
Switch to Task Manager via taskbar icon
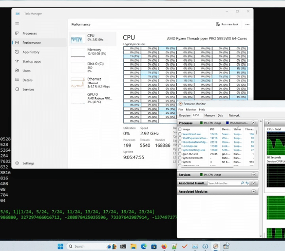click(195, 246)
